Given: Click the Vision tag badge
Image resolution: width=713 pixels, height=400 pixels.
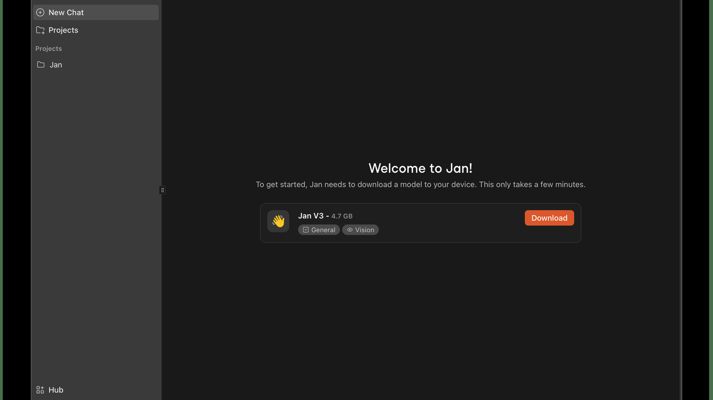Looking at the screenshot, I should [360, 230].
